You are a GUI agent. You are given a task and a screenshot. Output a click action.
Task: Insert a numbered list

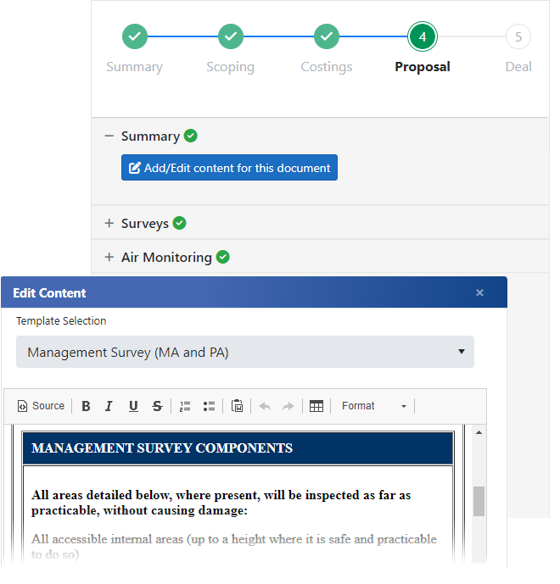point(185,406)
